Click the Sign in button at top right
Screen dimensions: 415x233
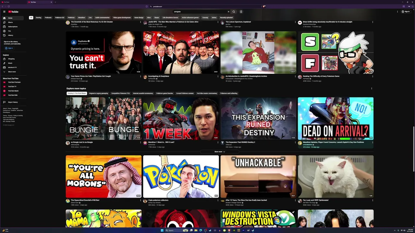(406, 12)
